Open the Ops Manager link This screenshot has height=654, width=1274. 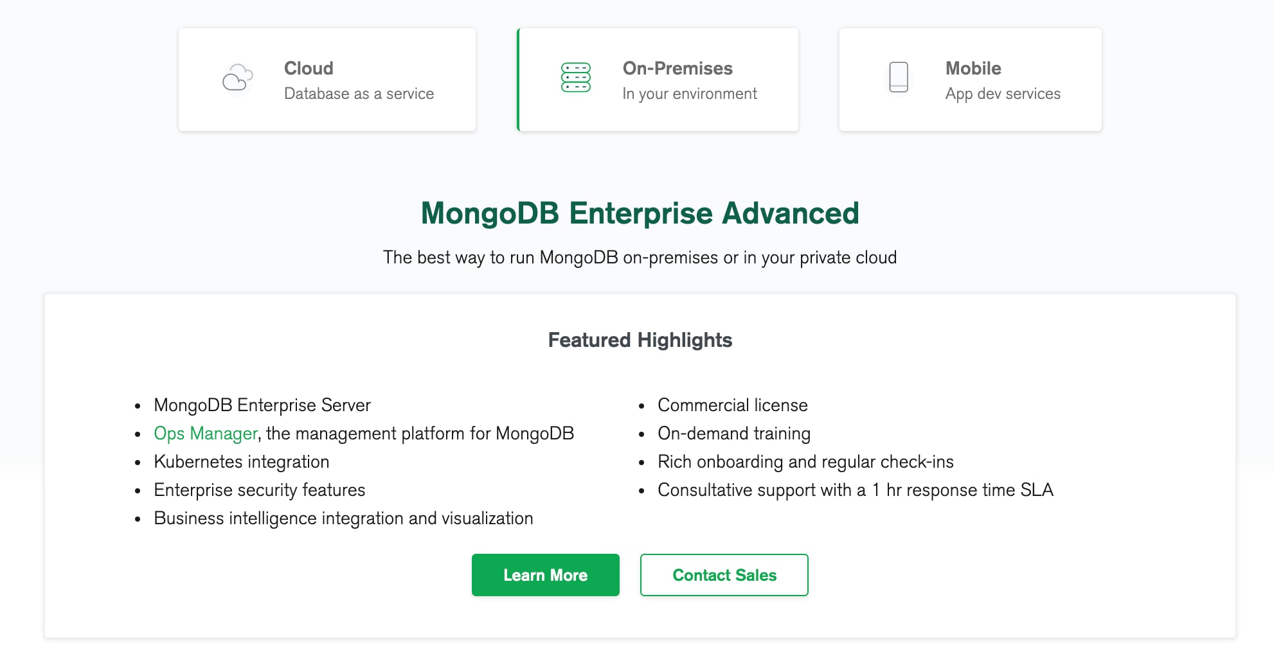[x=204, y=433]
